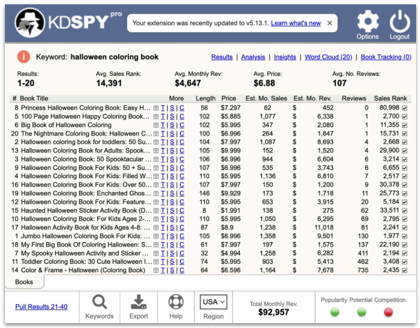Screen dimensions: 420x328
Task: Sort table by Est. Mo. Sales header
Action: [x=267, y=98]
